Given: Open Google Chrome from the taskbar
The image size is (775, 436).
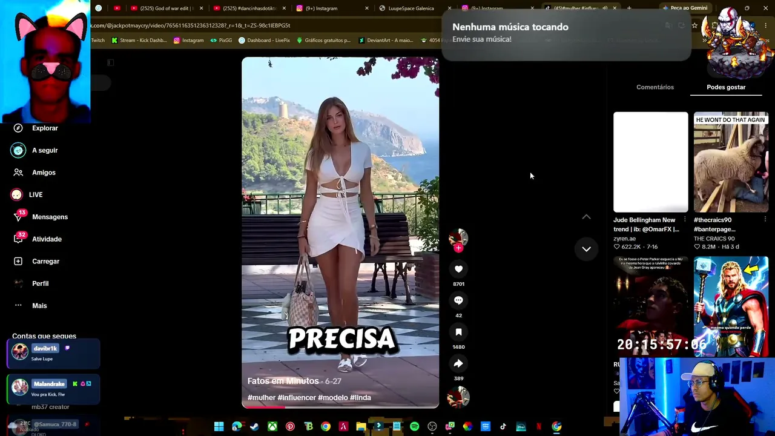Looking at the screenshot, I should (x=326, y=426).
